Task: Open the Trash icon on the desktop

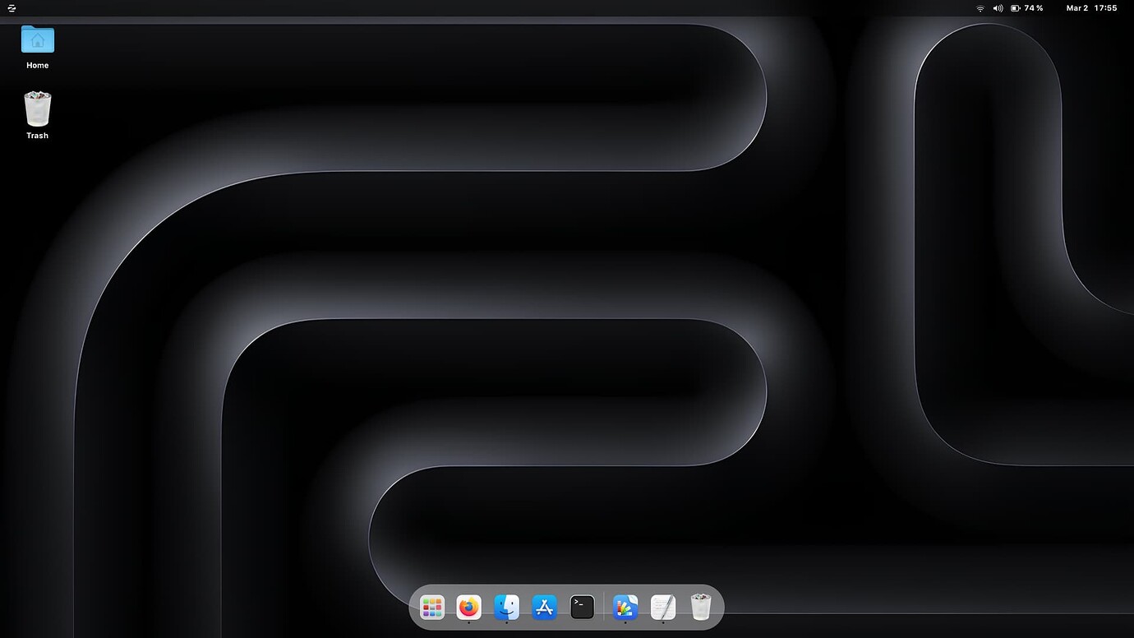Action: click(x=37, y=108)
